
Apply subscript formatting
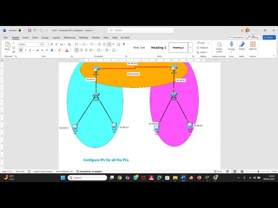tap(43, 50)
